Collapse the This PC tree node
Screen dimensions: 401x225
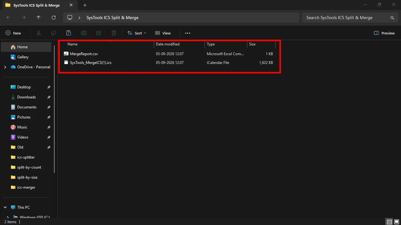(x=5, y=207)
